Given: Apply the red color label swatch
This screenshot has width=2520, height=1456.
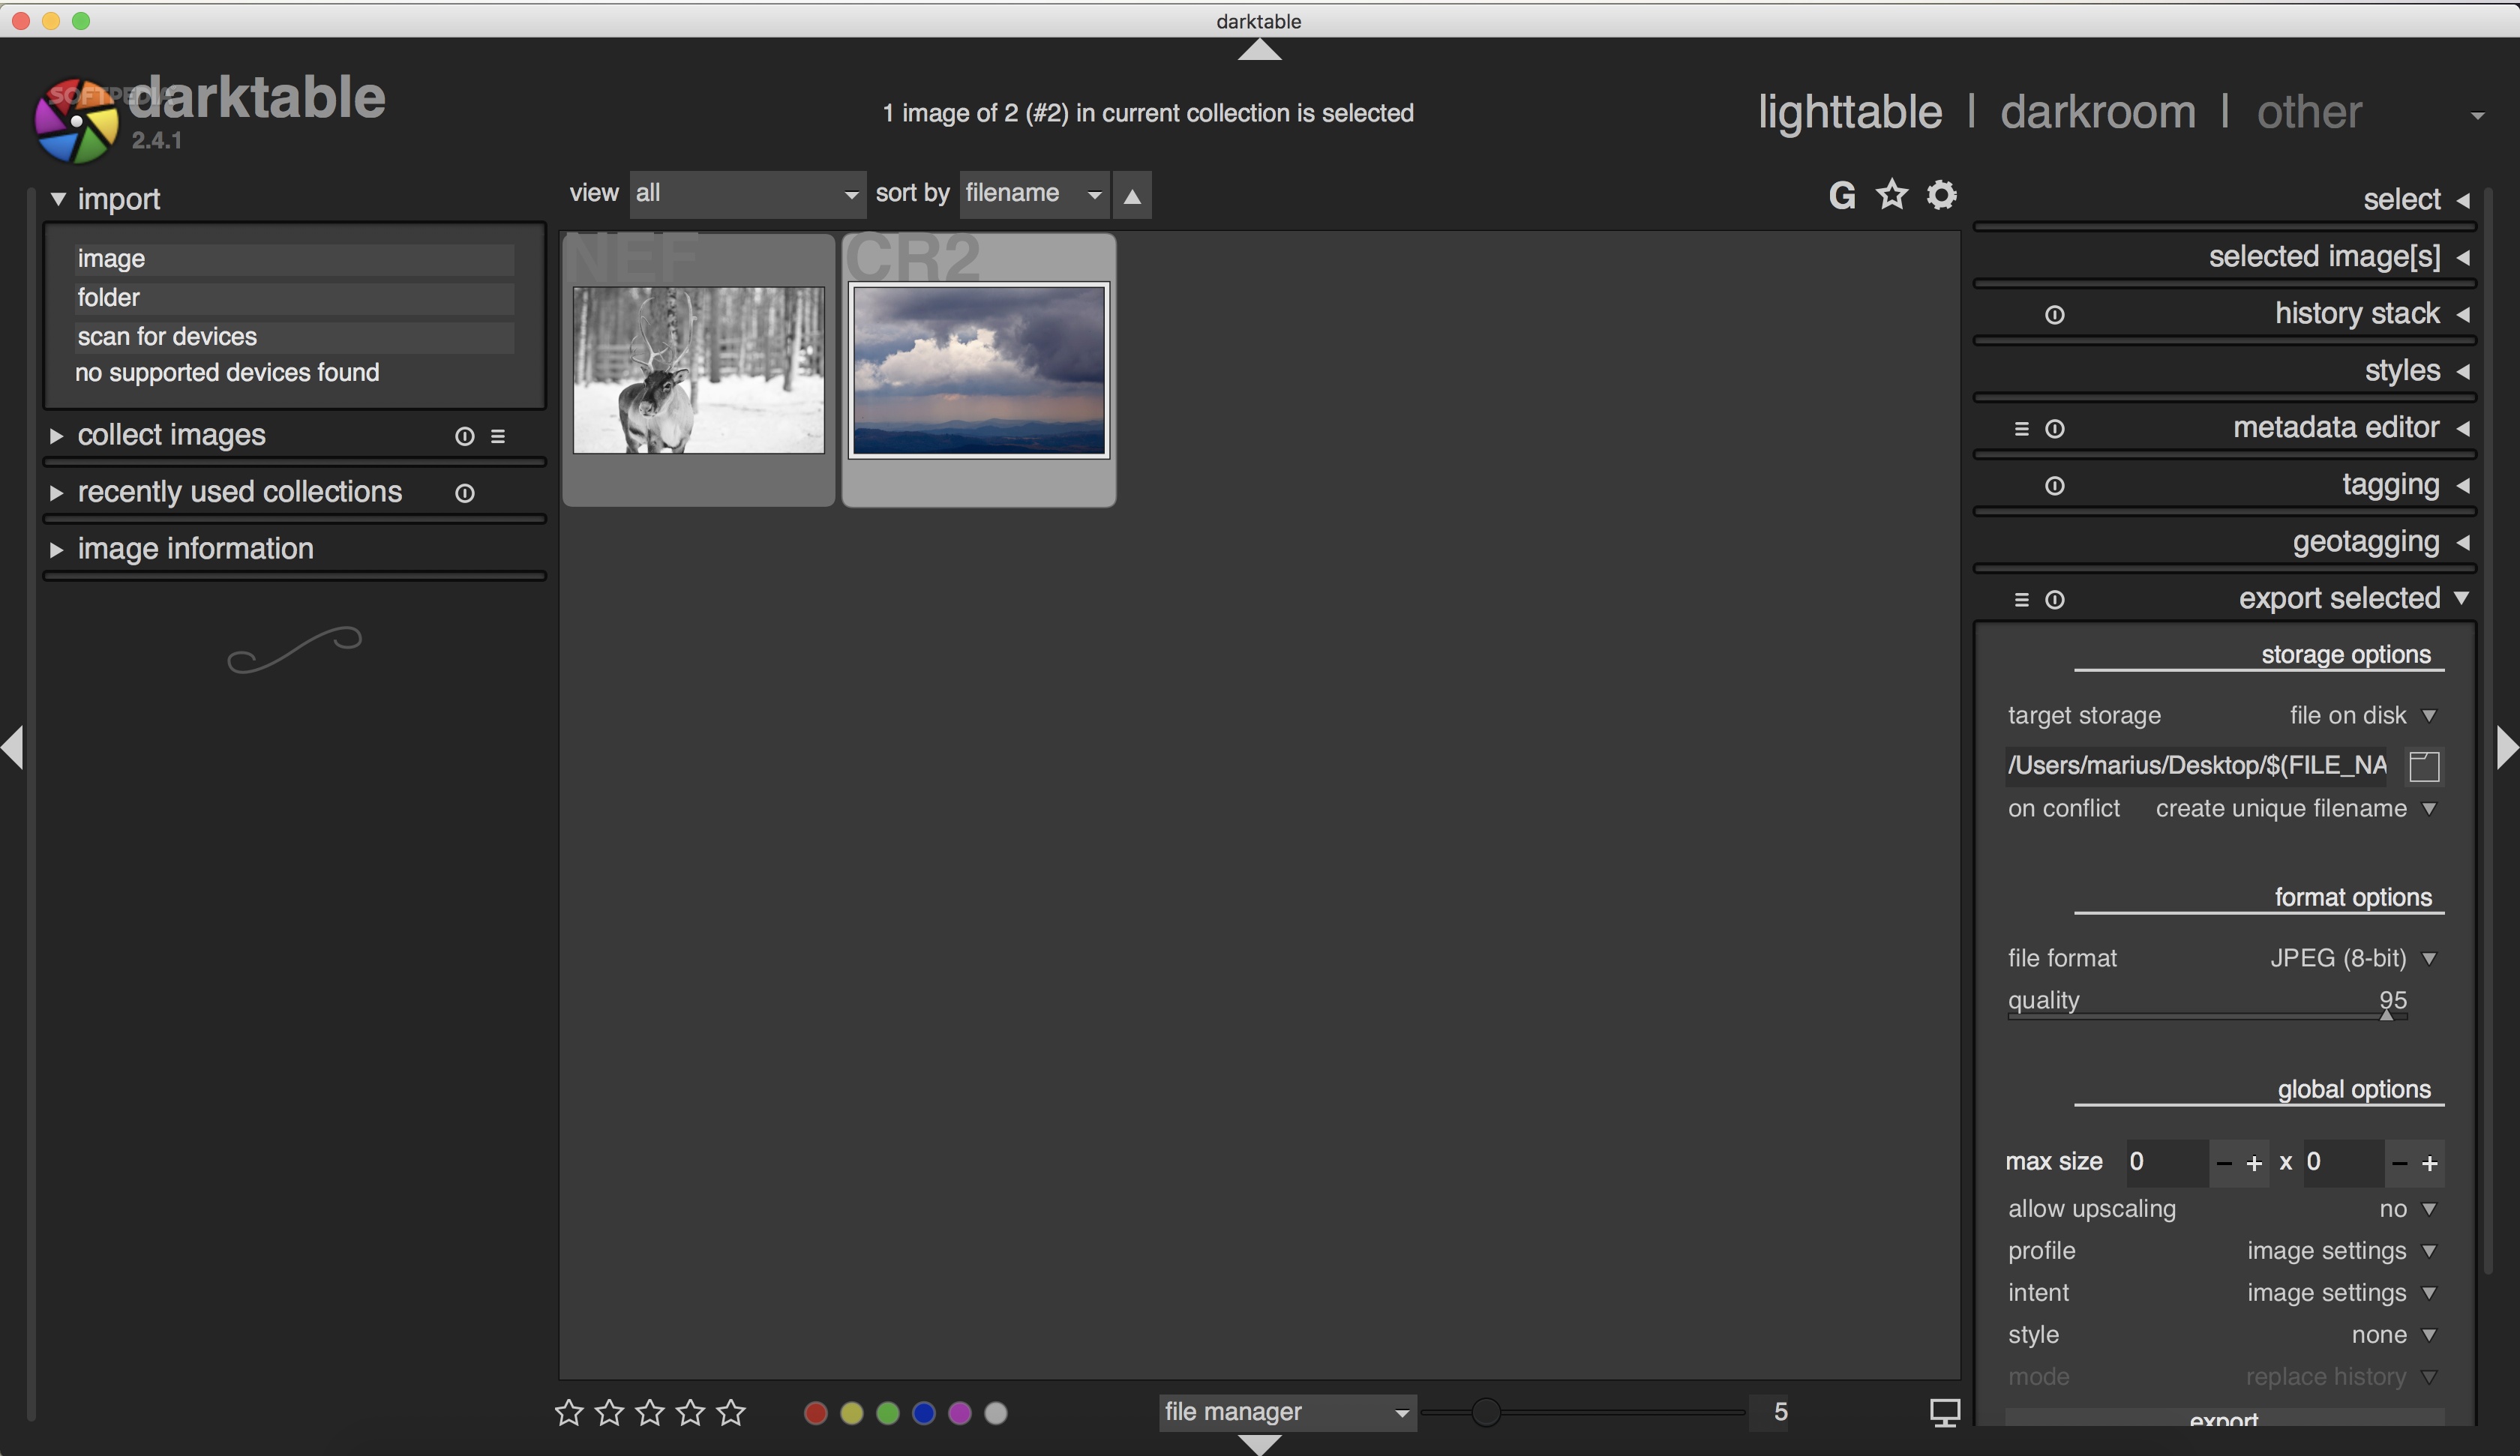Looking at the screenshot, I should (815, 1412).
